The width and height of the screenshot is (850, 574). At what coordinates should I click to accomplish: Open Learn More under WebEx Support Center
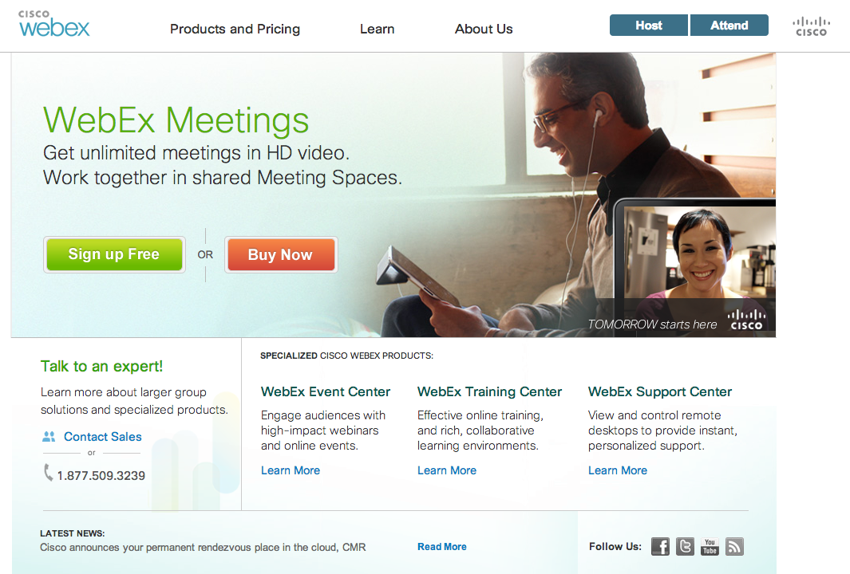[x=618, y=470]
